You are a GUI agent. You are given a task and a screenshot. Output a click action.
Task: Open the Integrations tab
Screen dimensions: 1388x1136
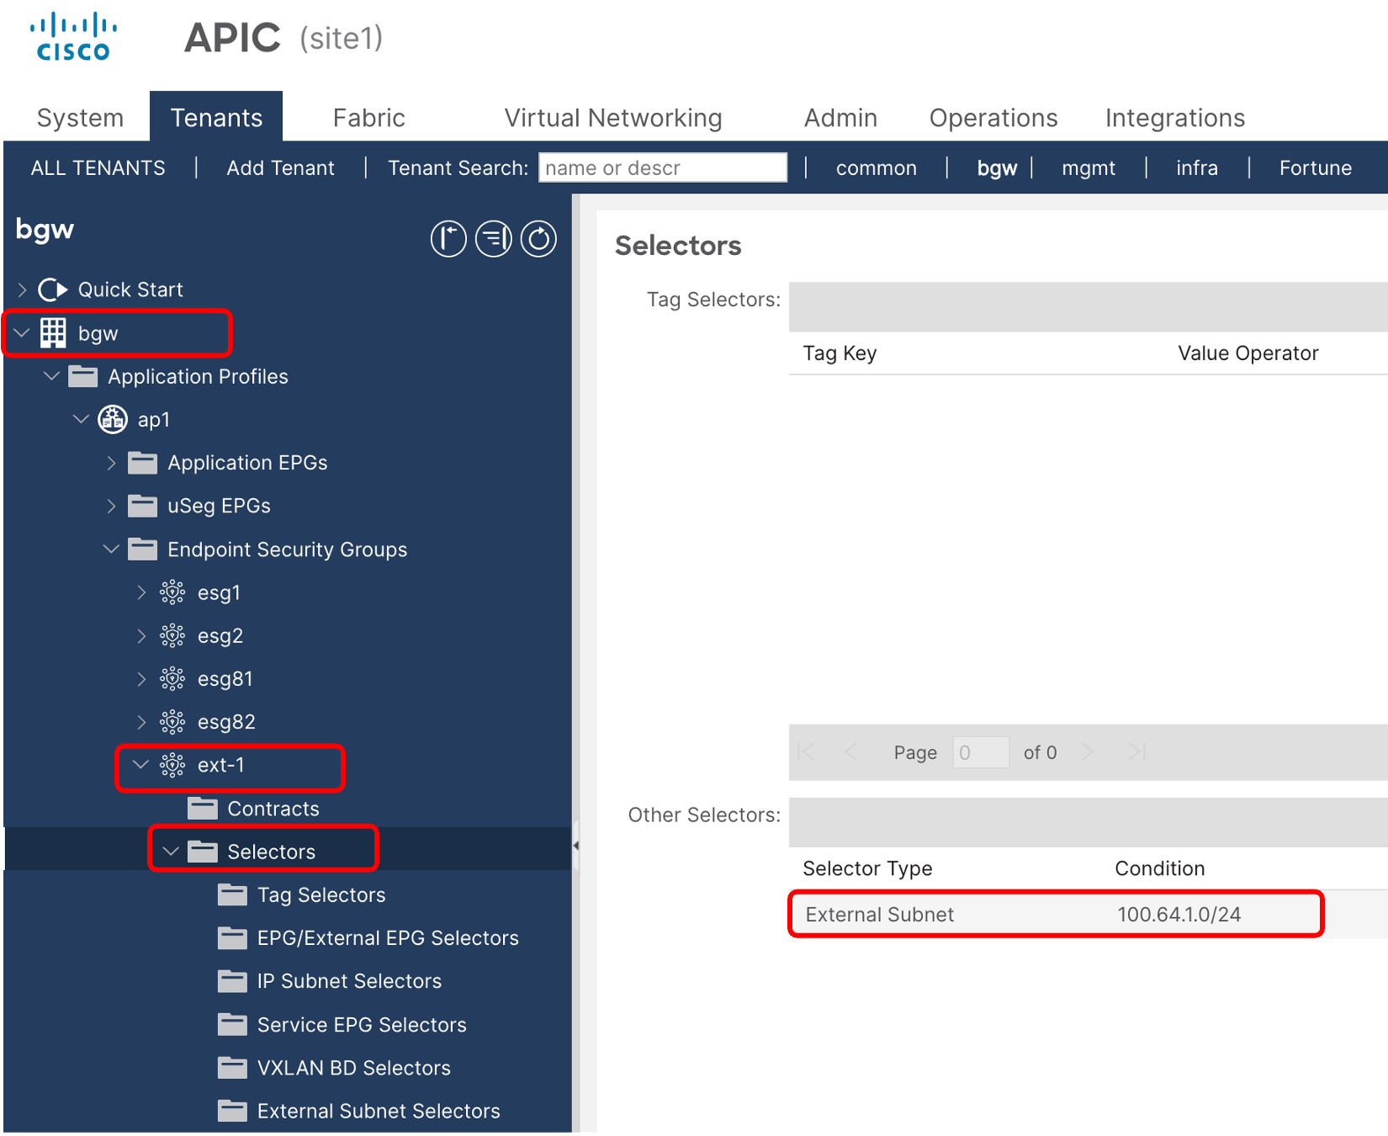[1175, 118]
